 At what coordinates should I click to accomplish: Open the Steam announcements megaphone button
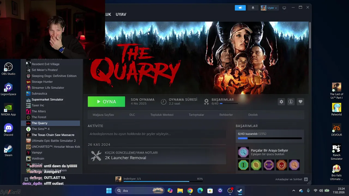click(x=240, y=8)
